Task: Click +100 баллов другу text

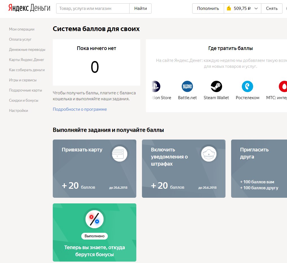Action: 259,188
